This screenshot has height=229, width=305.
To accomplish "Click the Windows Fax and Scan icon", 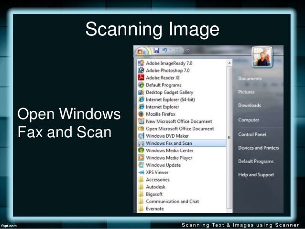I will click(141, 143).
